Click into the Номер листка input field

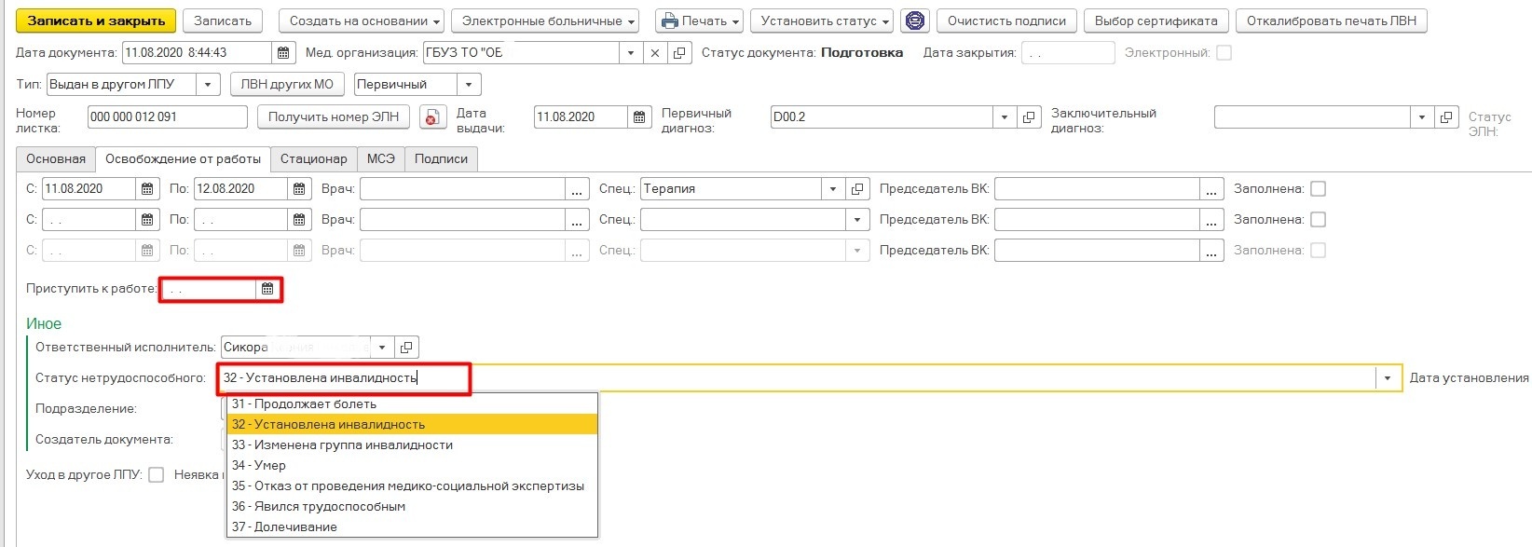tap(167, 117)
